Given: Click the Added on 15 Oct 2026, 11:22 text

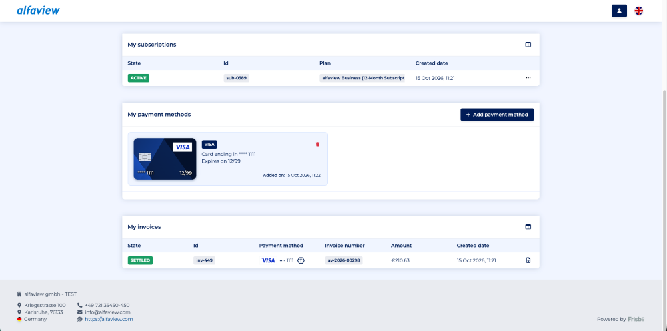Looking at the screenshot, I should click(x=292, y=175).
